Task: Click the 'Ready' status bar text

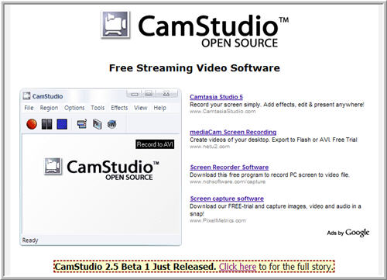Action: [x=30, y=240]
